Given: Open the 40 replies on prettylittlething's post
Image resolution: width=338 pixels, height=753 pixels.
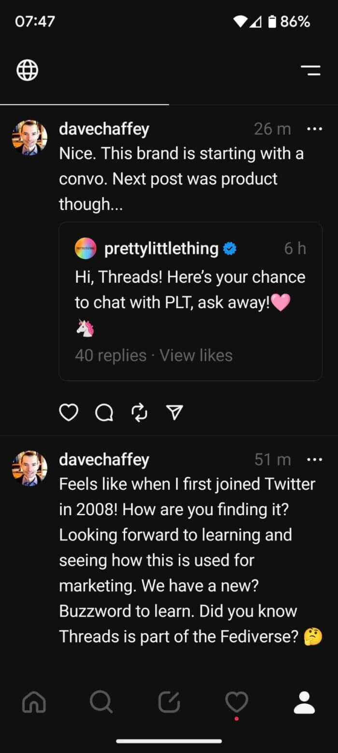Looking at the screenshot, I should [110, 355].
